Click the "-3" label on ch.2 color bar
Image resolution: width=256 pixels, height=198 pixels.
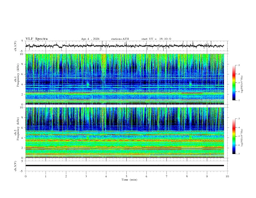(x=239, y=119)
